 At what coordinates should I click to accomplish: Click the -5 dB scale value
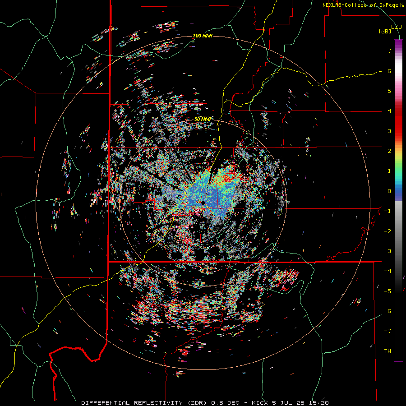(x=388, y=291)
